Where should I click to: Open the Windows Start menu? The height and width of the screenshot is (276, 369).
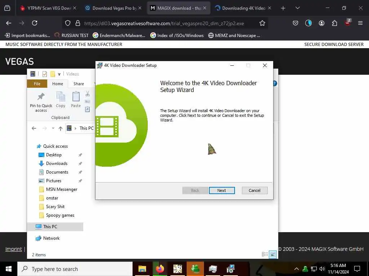[x=9, y=269]
